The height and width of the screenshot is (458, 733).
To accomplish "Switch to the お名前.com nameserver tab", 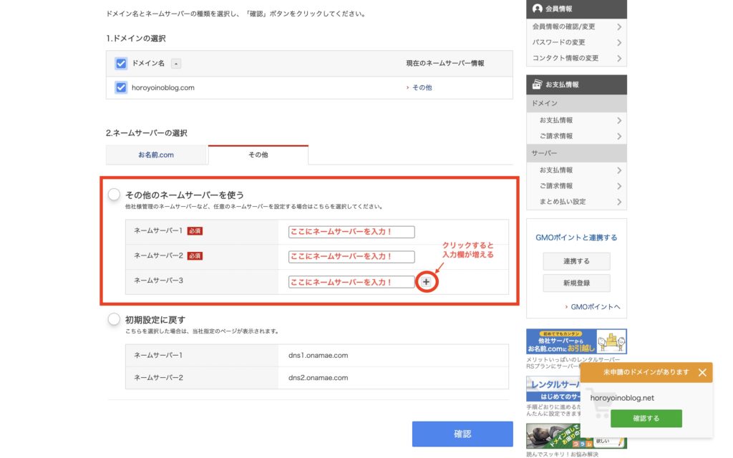I will point(155,155).
